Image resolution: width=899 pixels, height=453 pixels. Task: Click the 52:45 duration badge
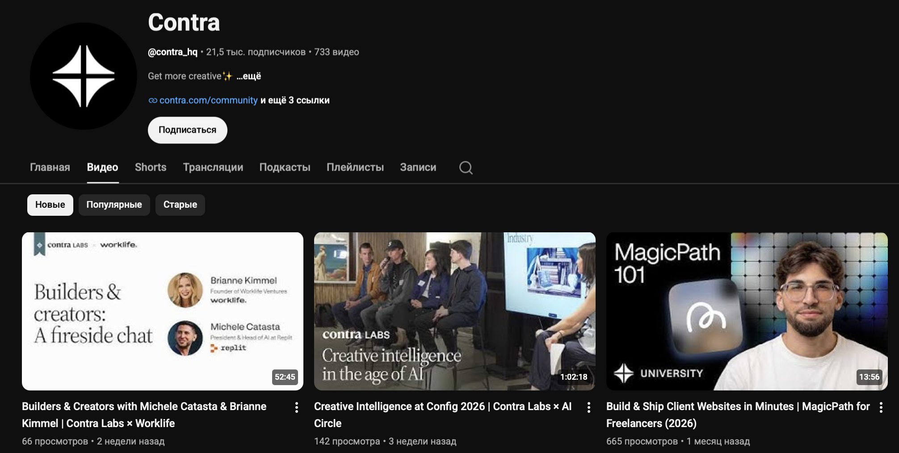285,377
